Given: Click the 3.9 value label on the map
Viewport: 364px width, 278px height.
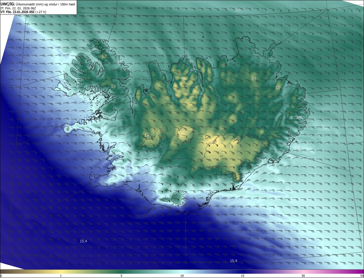Looking at the screenshot, I should (113, 86).
